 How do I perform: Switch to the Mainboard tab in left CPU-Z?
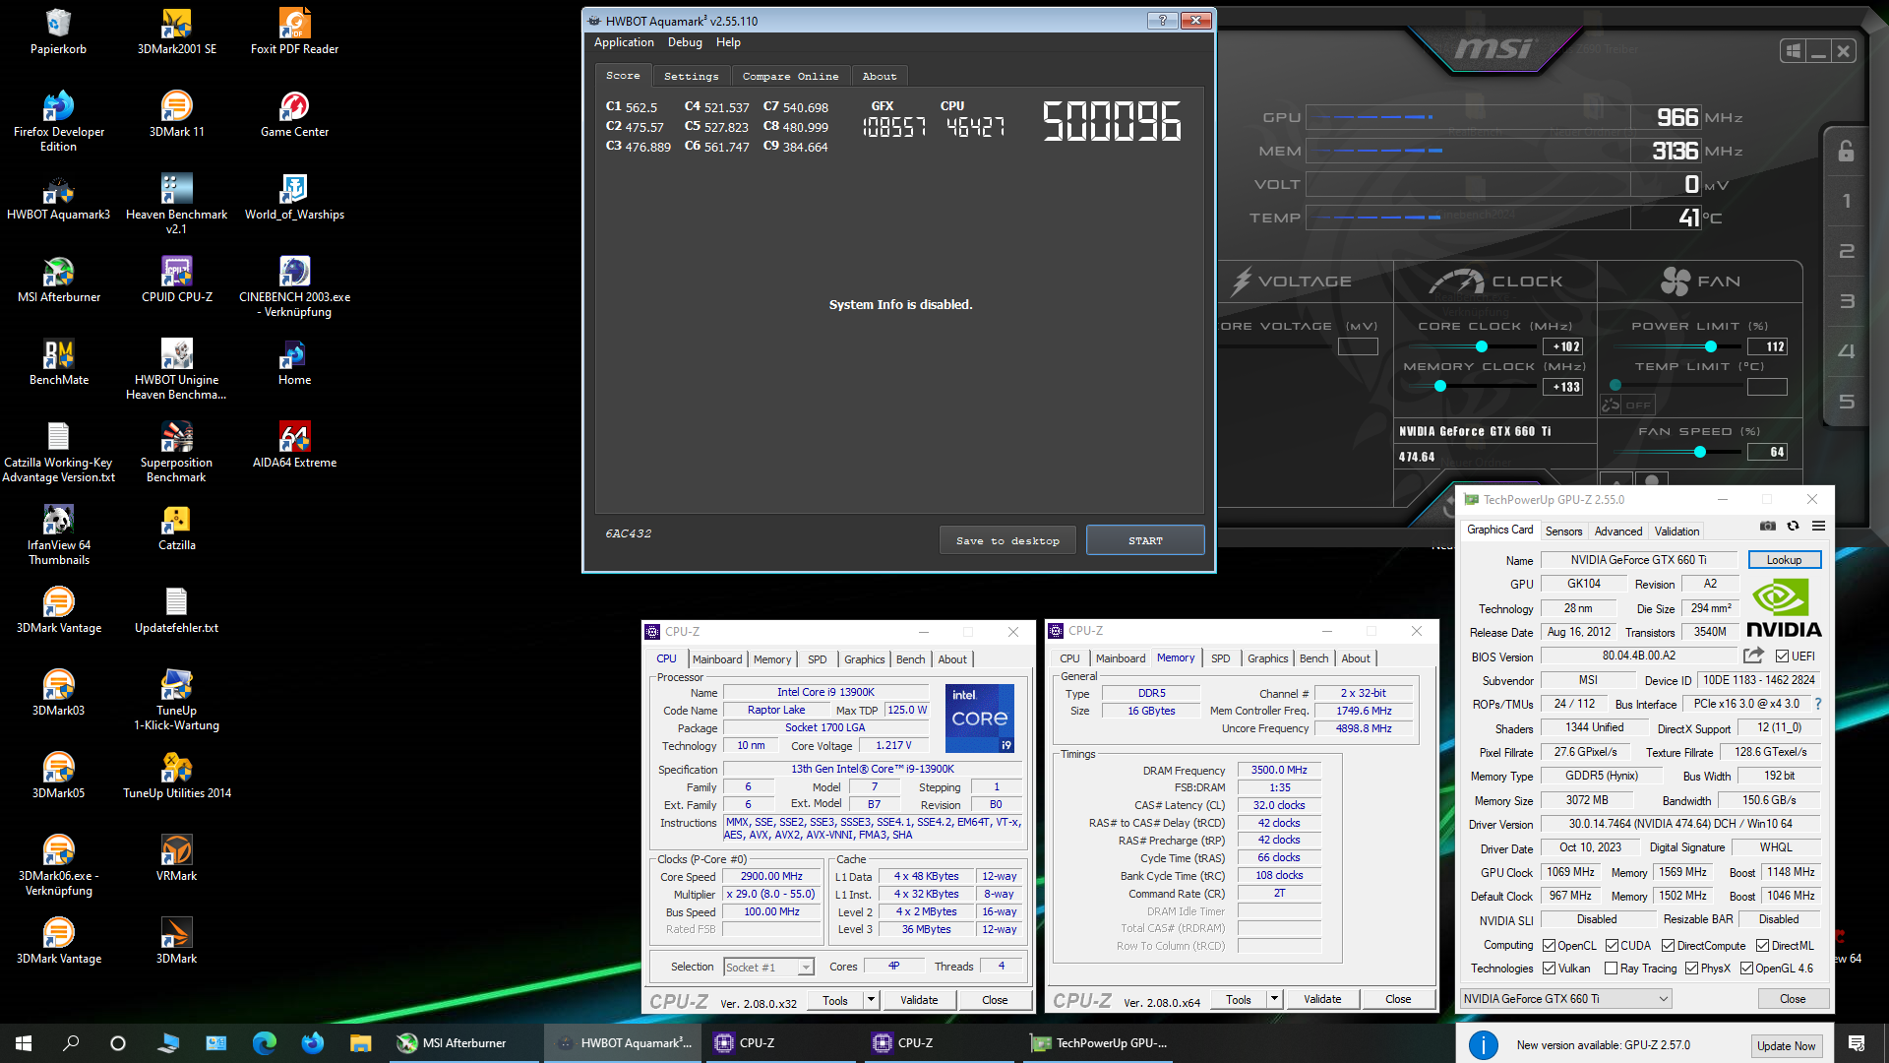click(717, 659)
